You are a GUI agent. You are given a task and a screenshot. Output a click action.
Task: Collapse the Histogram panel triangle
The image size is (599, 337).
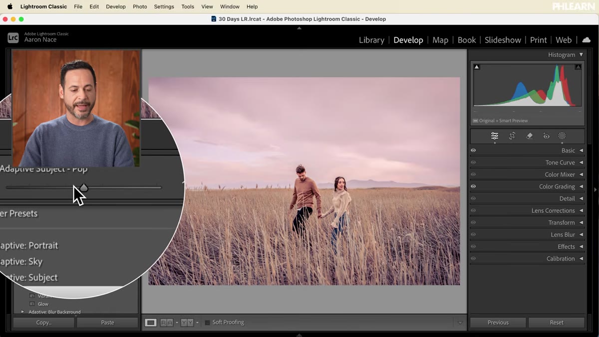581,55
